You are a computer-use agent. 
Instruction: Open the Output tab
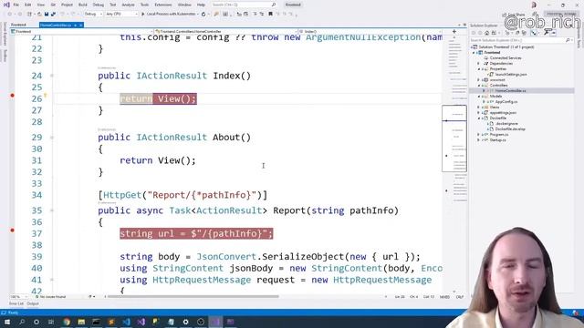click(33, 303)
